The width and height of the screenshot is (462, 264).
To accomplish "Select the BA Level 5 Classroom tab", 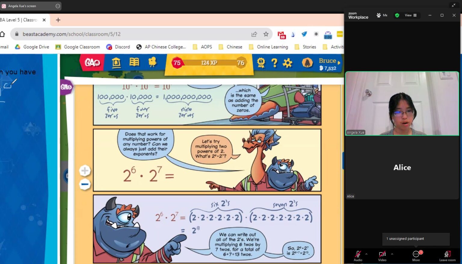I will (19, 20).
